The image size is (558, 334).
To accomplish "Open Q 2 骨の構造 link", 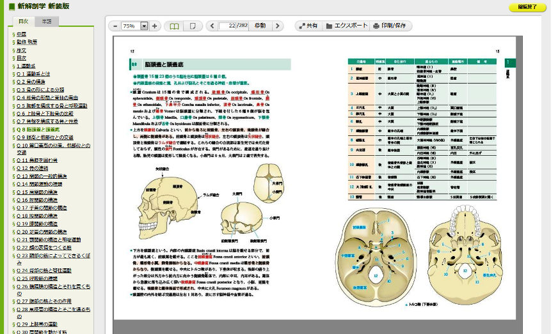I will [x=31, y=82].
